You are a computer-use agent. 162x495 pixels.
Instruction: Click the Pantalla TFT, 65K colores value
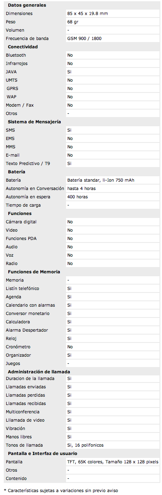(x=113, y=462)
